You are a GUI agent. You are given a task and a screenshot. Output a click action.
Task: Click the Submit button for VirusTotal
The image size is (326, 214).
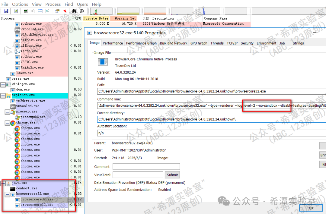pyautogui.click(x=172, y=175)
